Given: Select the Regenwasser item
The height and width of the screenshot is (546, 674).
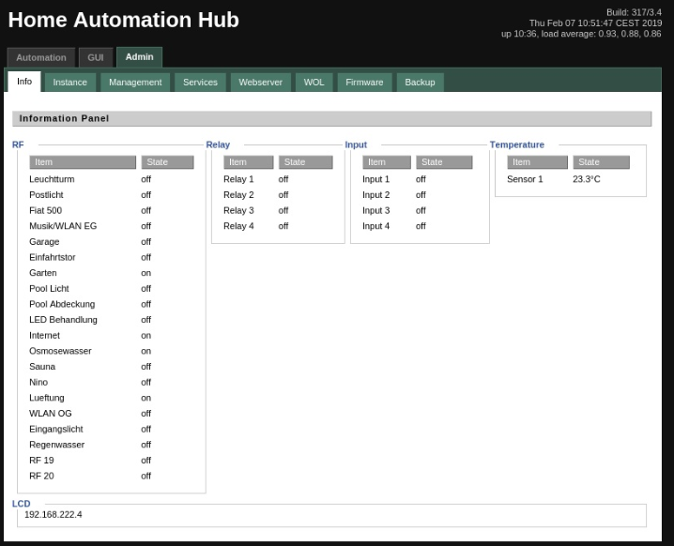Looking at the screenshot, I should (56, 445).
